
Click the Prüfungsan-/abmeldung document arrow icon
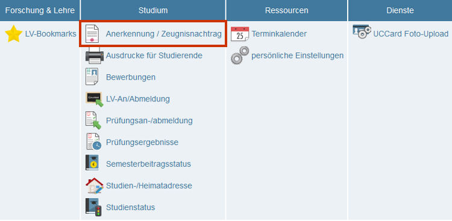tap(93, 120)
